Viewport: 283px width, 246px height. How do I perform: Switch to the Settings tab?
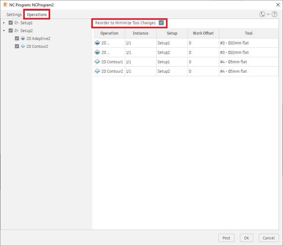pos(14,14)
